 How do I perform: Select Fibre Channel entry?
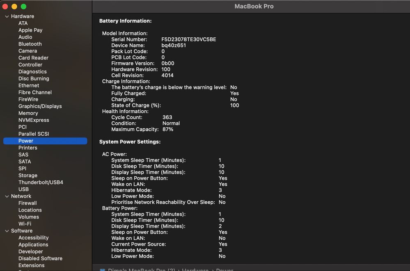point(35,93)
